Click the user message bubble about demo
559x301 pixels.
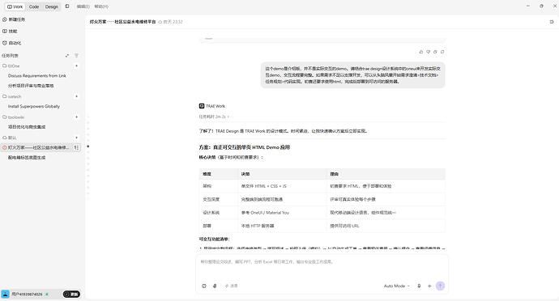[353, 74]
